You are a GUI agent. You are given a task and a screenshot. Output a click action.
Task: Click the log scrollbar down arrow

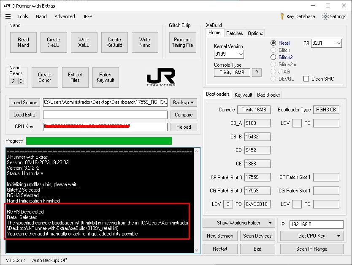pos(196,250)
